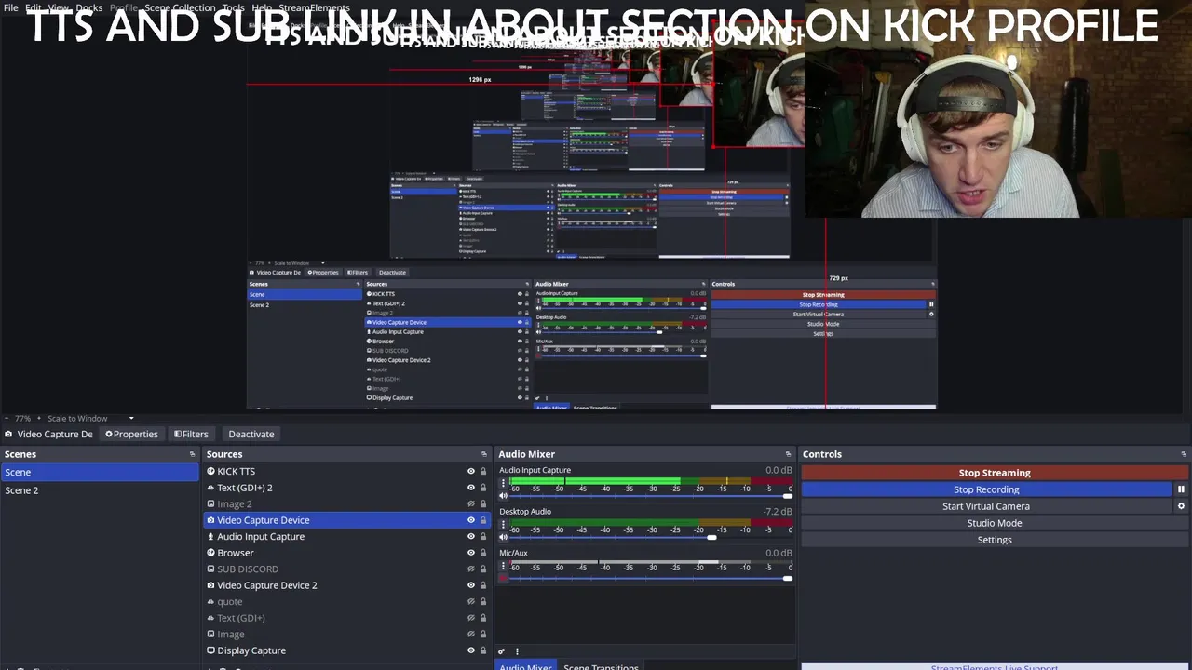Image resolution: width=1192 pixels, height=670 pixels.
Task: Open Settings from the Controls dock
Action: (995, 540)
